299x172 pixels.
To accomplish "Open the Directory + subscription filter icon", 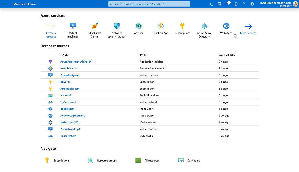I will coord(219,4).
